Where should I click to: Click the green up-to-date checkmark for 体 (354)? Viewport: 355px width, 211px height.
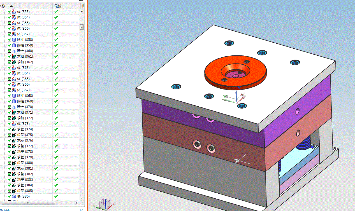click(x=56, y=17)
